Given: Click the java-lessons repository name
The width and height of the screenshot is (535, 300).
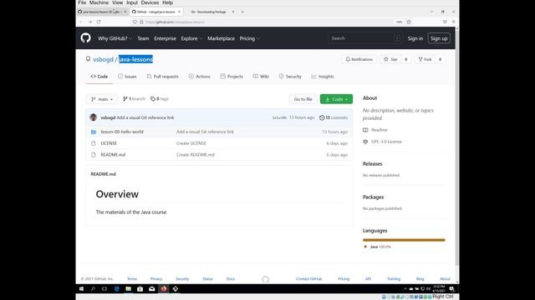Looking at the screenshot, I should 135,59.
